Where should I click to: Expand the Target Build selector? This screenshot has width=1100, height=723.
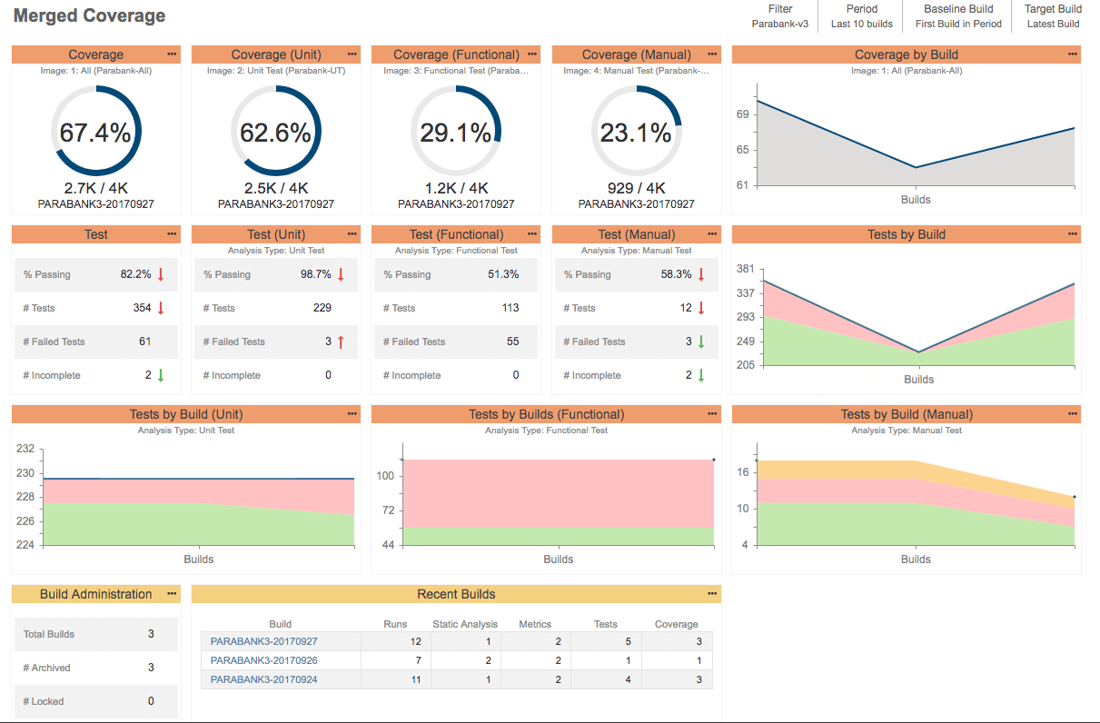click(1053, 16)
